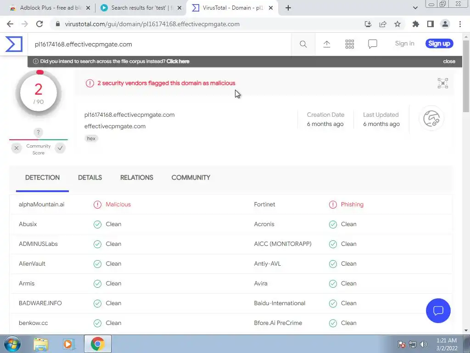The image size is (470, 353).
Task: Vote negative with community X icon
Action: pyautogui.click(x=17, y=148)
